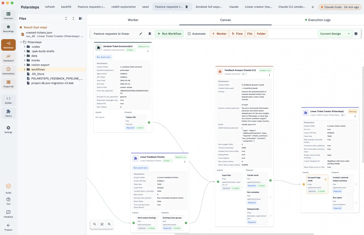The image size is (364, 235).
Task: Expand the workflows folder in the file tree
Action: point(25,70)
